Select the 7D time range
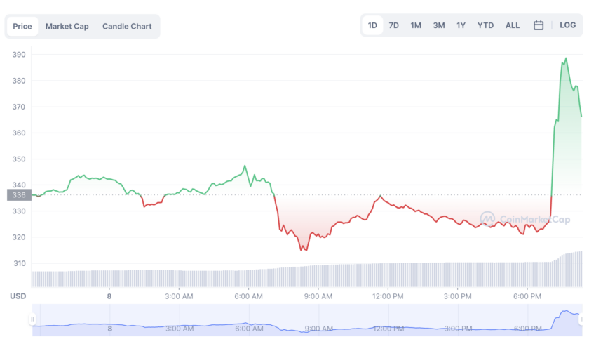 click(x=394, y=25)
